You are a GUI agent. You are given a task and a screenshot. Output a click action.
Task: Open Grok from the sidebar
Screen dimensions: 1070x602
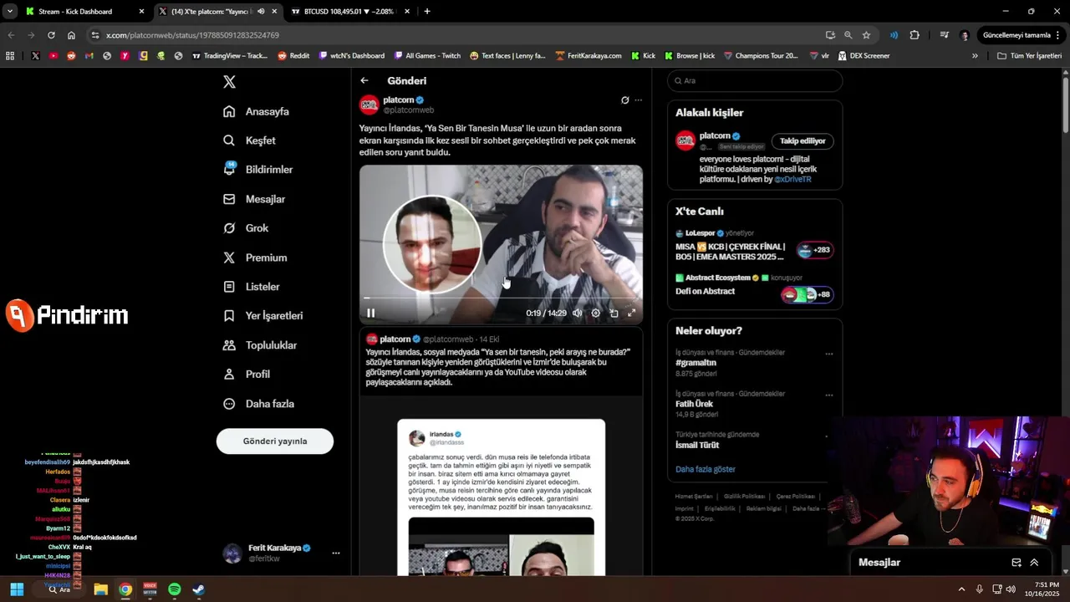(x=246, y=228)
